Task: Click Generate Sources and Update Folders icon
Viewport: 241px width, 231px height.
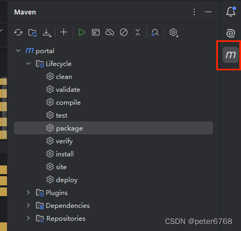Action: click(32, 33)
